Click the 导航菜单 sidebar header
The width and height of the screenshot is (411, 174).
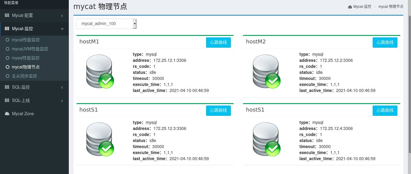coord(11,3)
